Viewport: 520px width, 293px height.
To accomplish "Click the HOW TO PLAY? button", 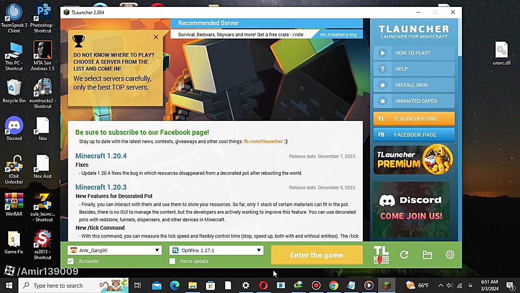I will pos(414,53).
